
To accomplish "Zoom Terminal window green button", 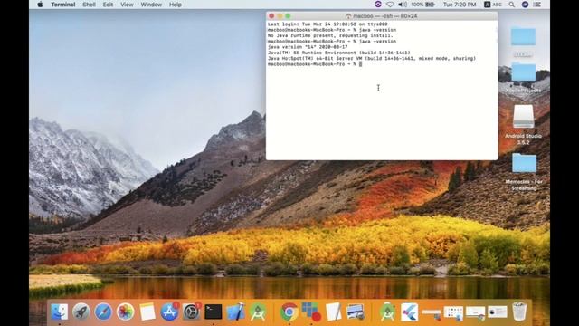I will pyautogui.click(x=288, y=16).
